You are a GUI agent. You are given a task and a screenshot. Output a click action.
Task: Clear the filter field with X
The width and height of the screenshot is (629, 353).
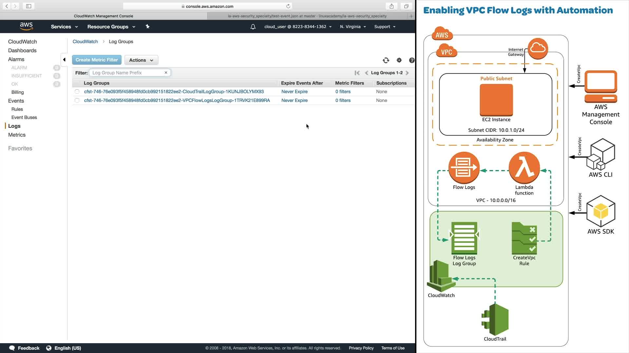point(166,73)
